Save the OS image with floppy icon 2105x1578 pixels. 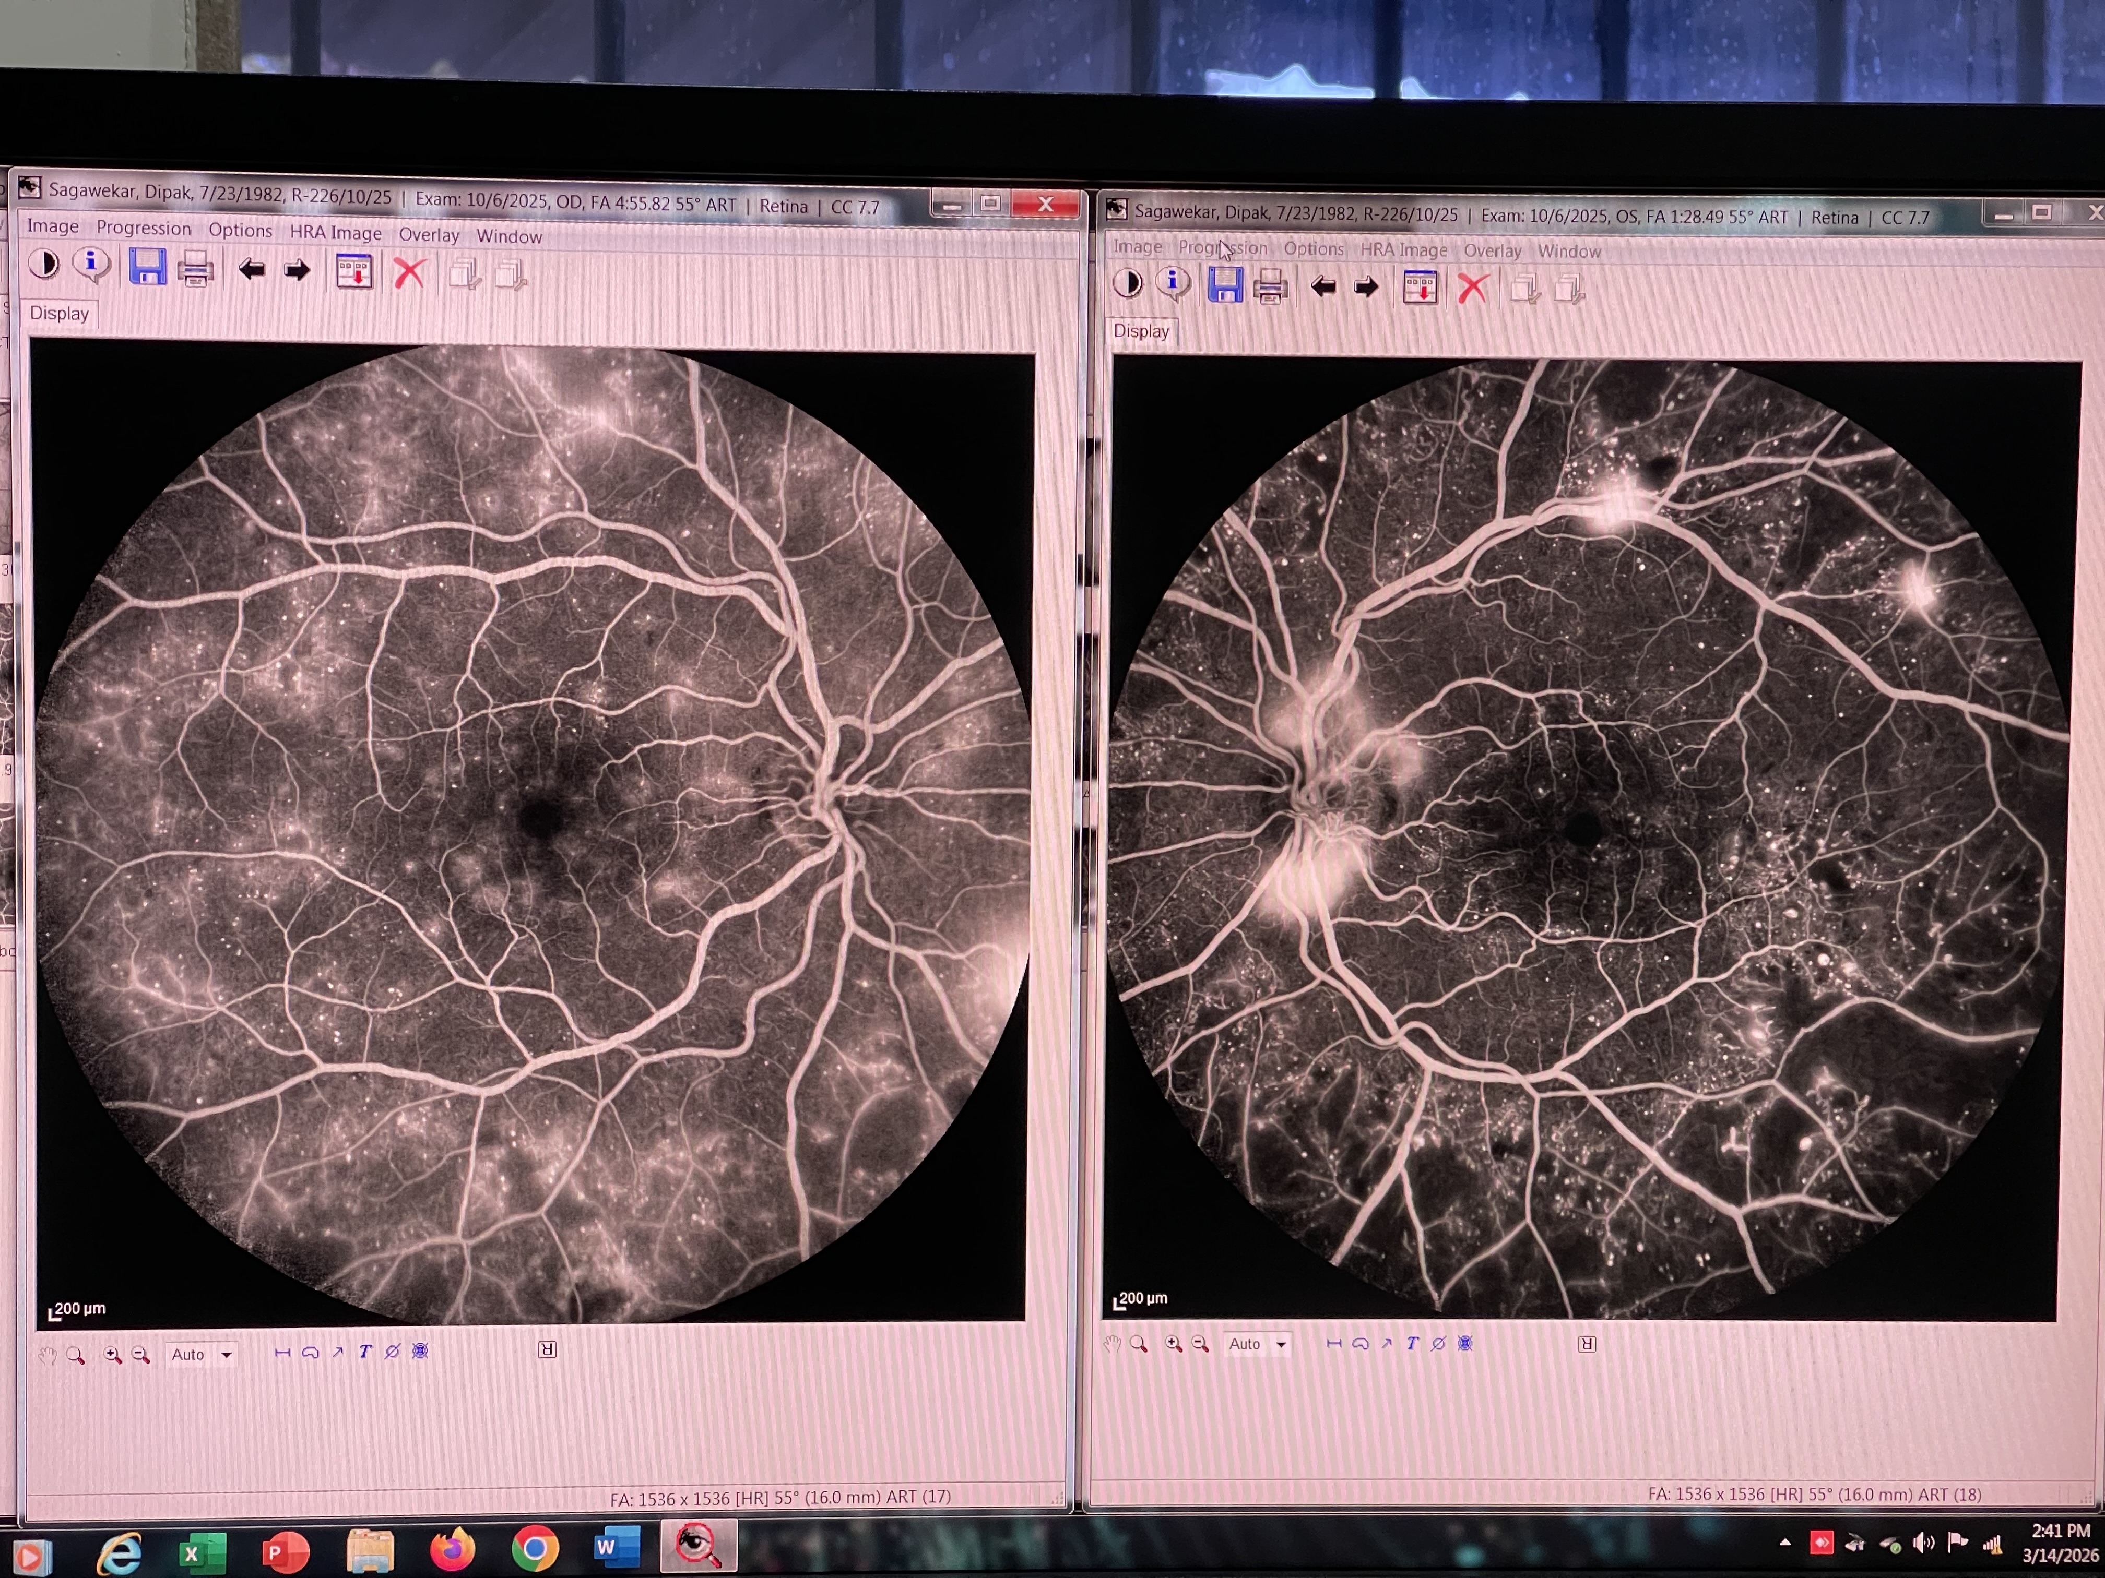pyautogui.click(x=1225, y=285)
